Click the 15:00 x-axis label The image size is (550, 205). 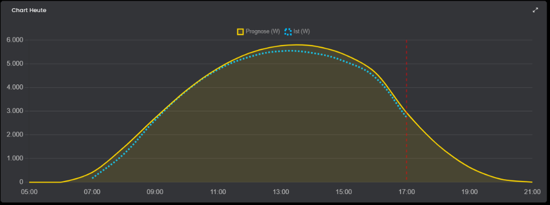tap(344, 192)
